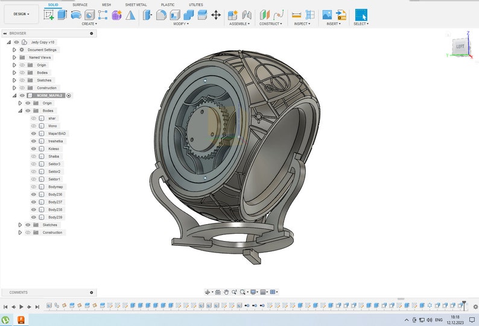Click the New Component icon
Image resolution: width=479 pixels, height=326 pixels.
tap(232, 14)
